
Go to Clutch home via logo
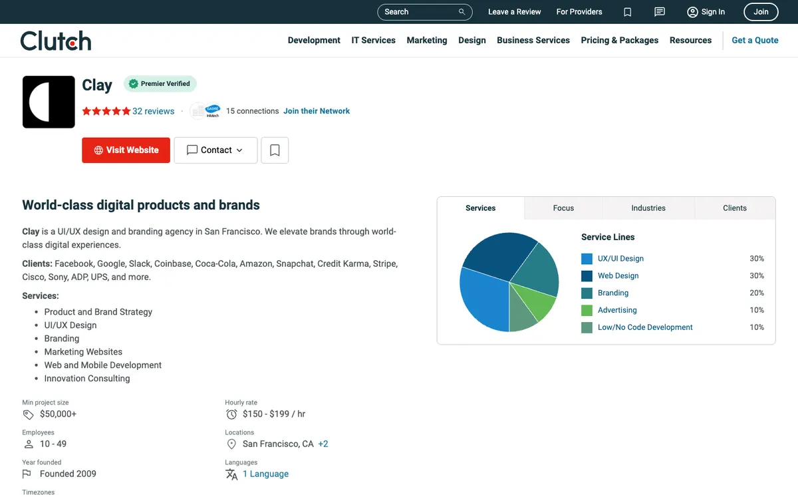tap(56, 41)
